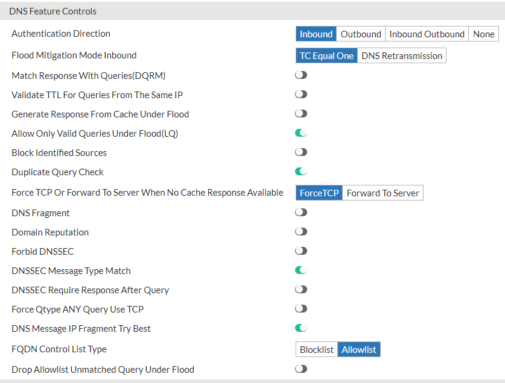The image size is (505, 383).
Task: Enable Match Response With Queries(DQRM)
Action: [x=300, y=75]
